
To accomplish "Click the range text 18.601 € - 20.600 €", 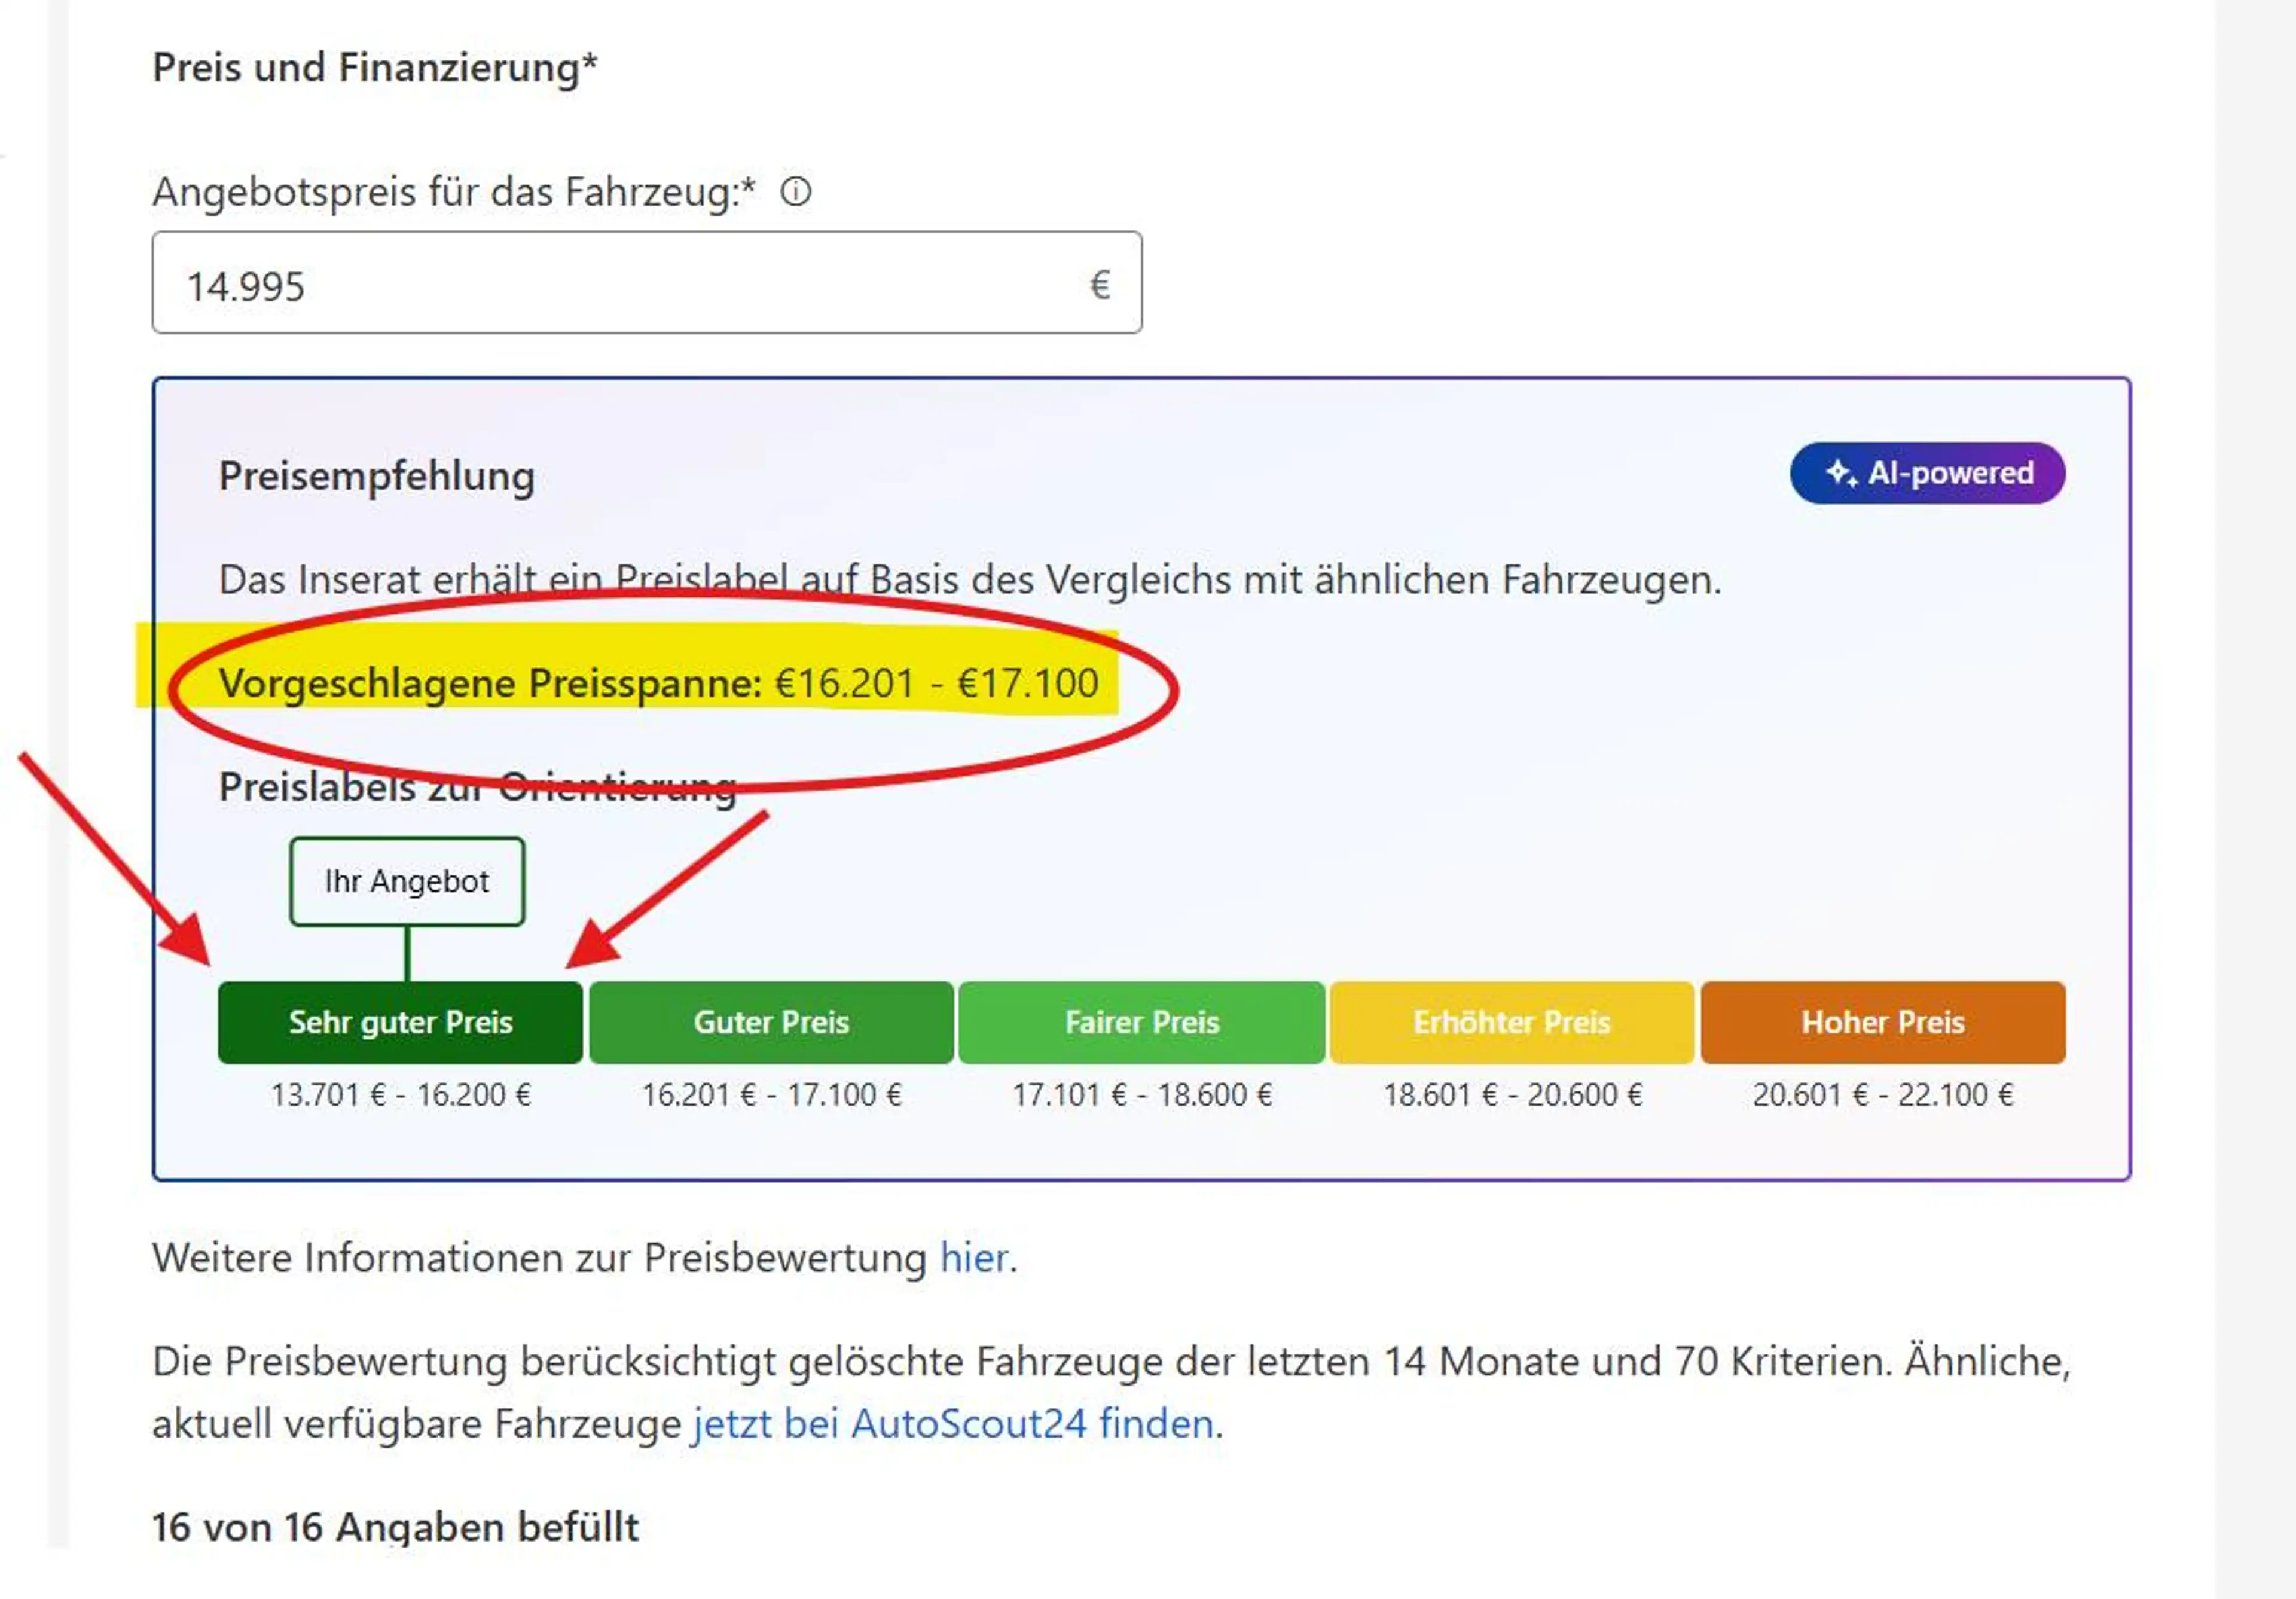I will point(1512,1095).
